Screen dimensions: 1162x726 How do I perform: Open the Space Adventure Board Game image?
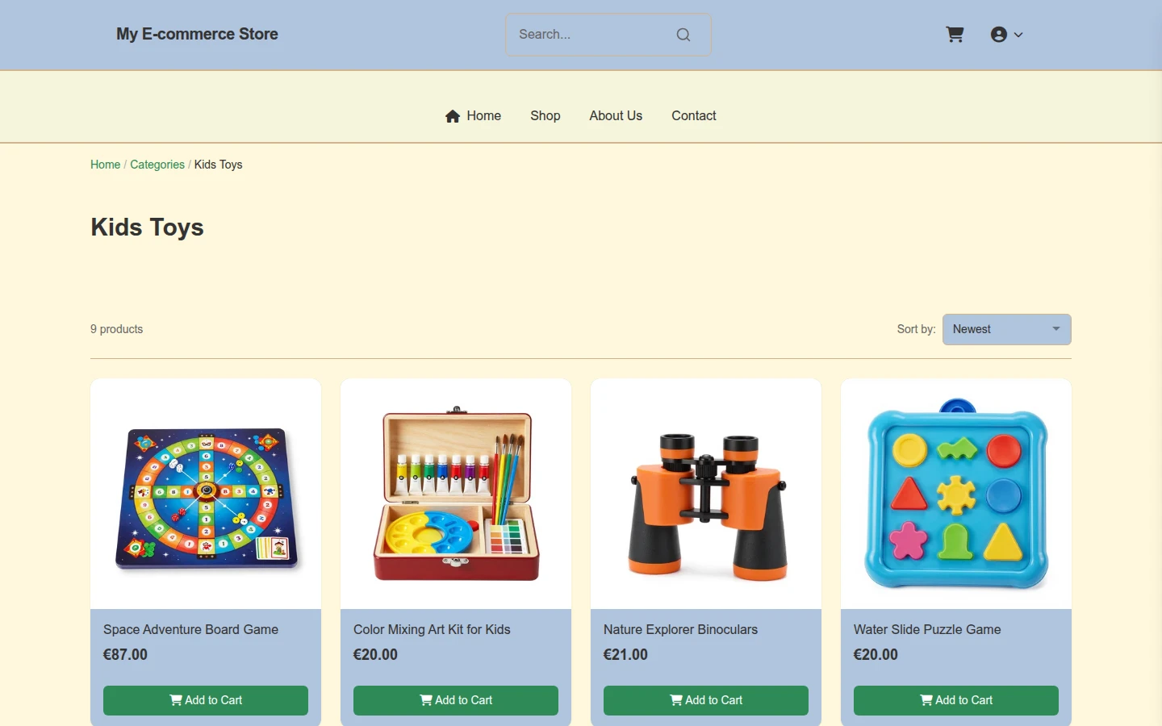[206, 494]
